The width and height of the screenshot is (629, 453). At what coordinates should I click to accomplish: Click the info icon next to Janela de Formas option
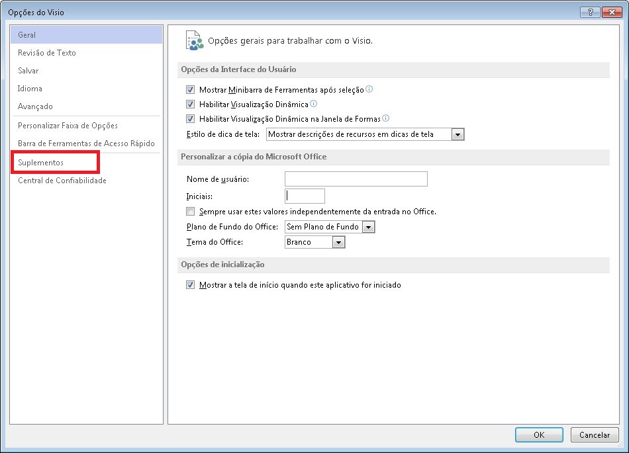point(386,118)
